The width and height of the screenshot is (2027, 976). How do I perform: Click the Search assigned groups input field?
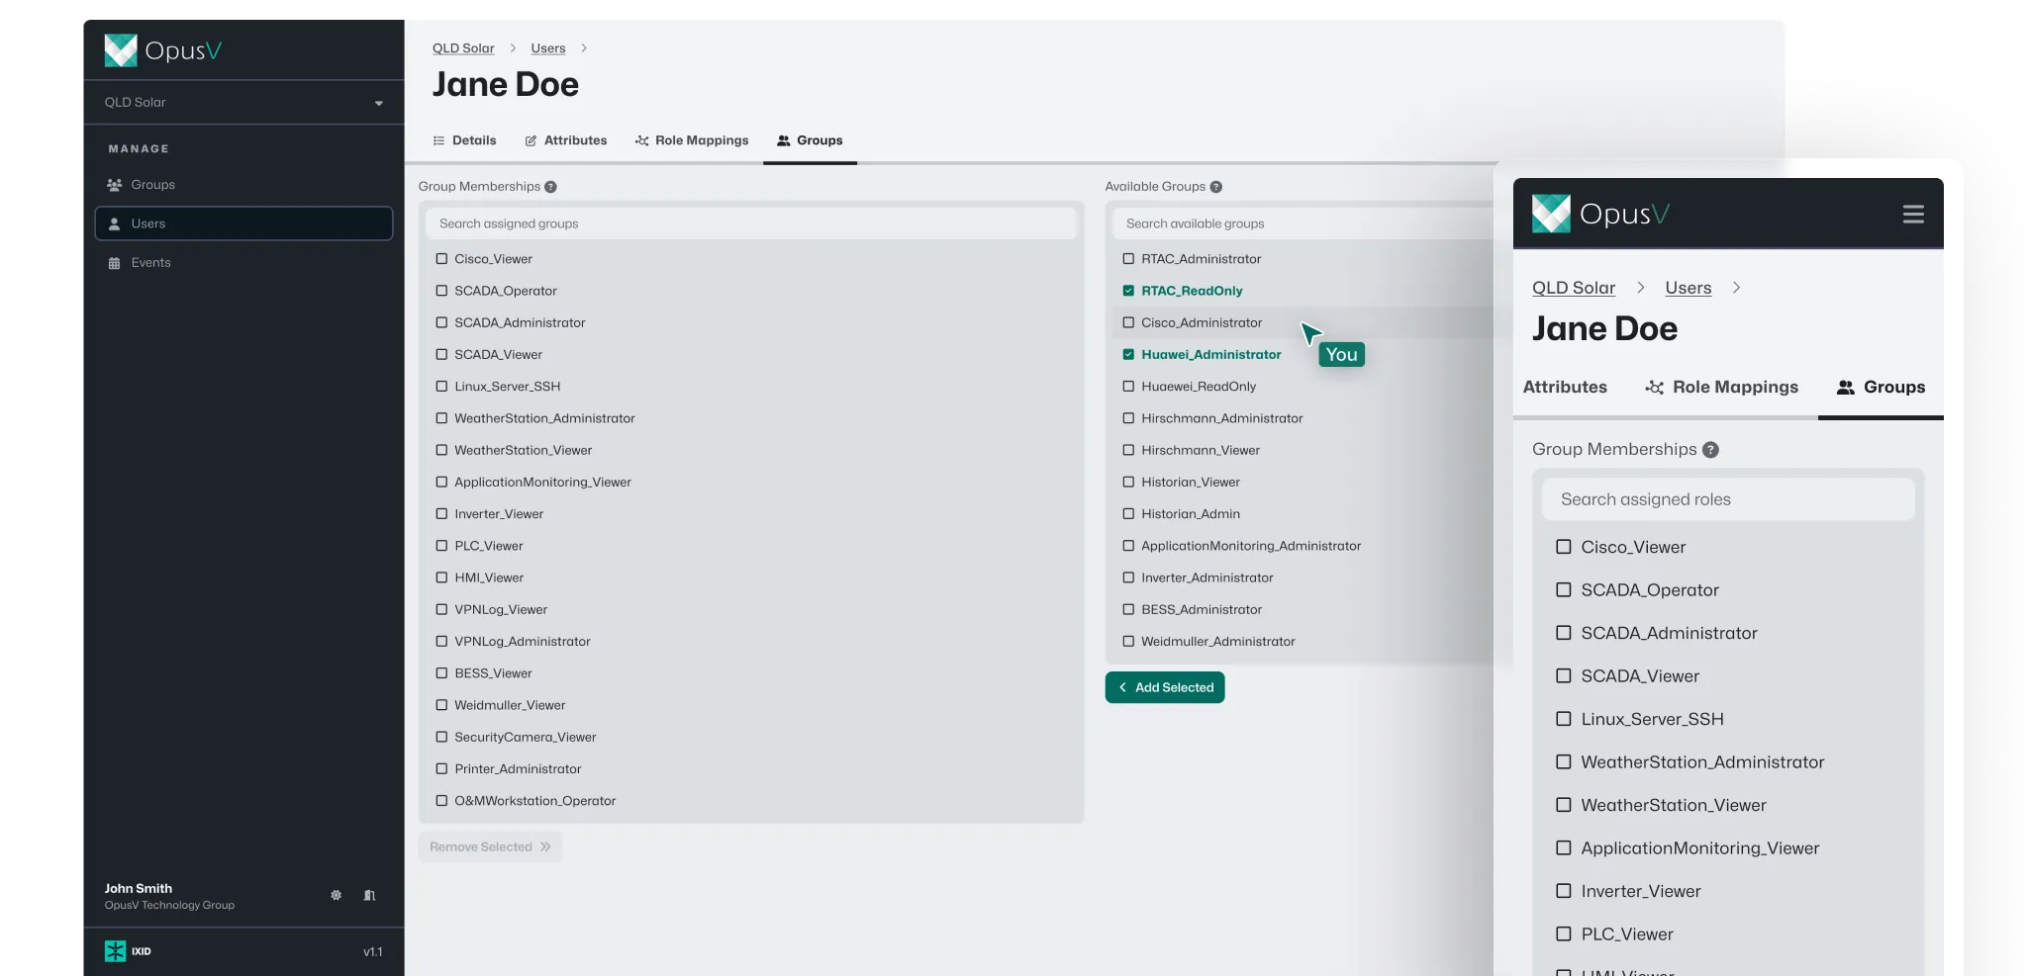pyautogui.click(x=751, y=222)
